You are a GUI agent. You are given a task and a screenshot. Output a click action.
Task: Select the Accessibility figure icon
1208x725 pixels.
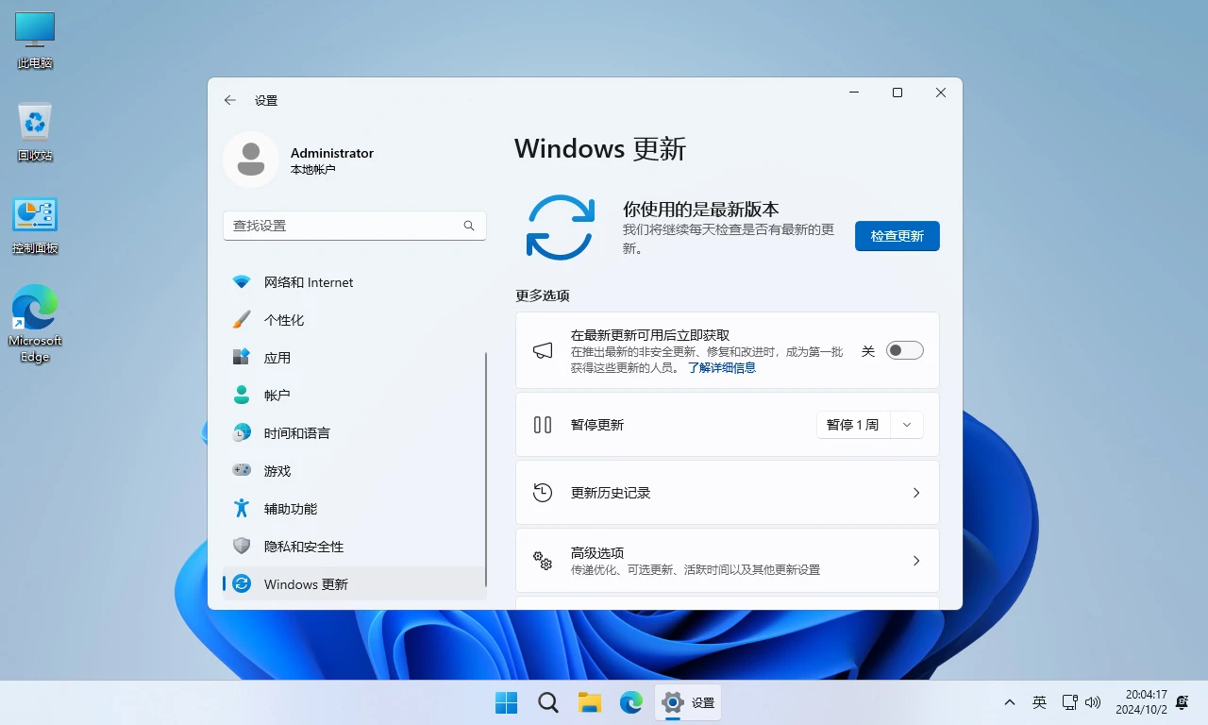tap(242, 509)
